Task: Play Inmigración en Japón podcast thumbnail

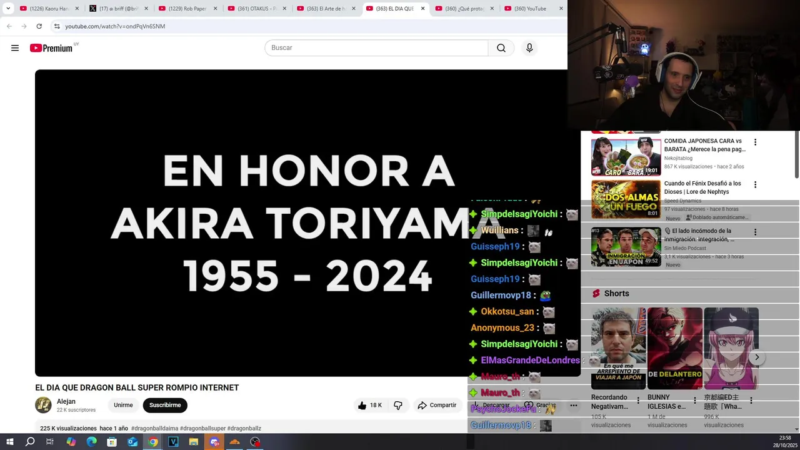Action: [626, 247]
